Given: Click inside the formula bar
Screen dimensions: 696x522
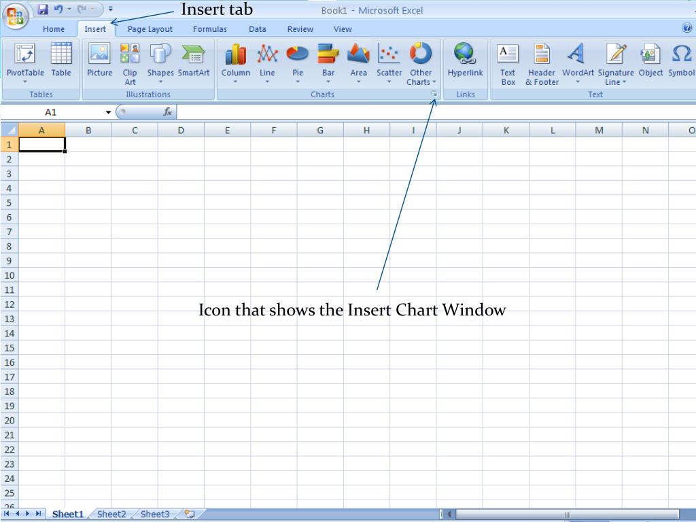Looking at the screenshot, I should click(x=436, y=112).
